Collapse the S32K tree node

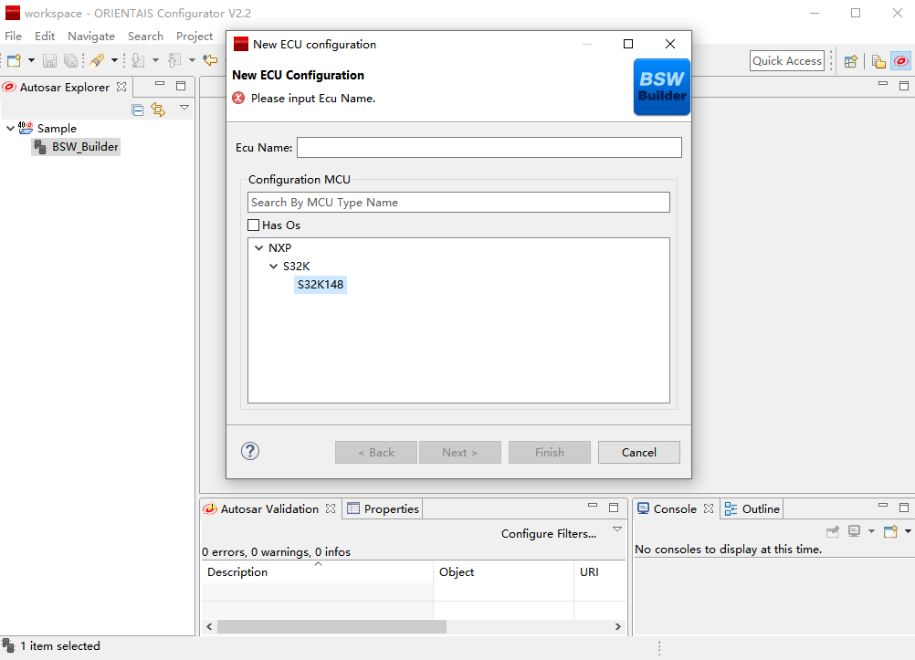(x=274, y=267)
